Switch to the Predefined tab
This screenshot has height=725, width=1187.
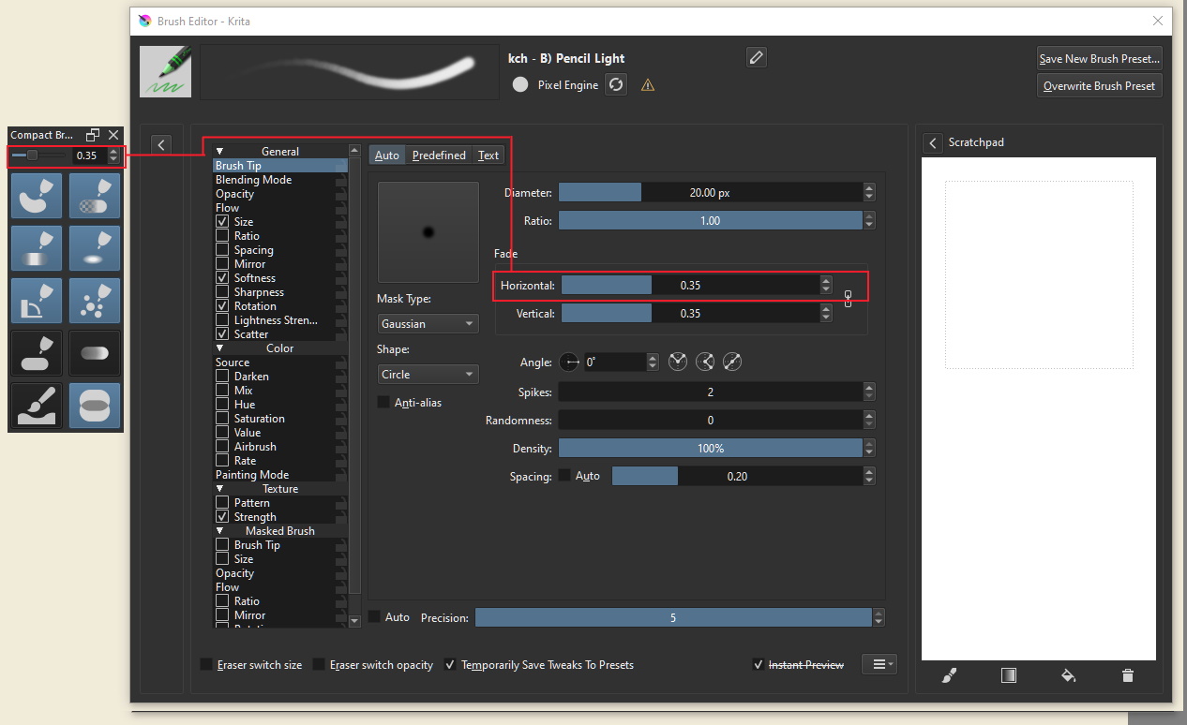[x=439, y=155]
